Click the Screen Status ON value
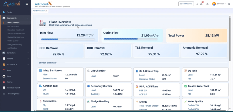233x112 pixels. click(x=67, y=78)
